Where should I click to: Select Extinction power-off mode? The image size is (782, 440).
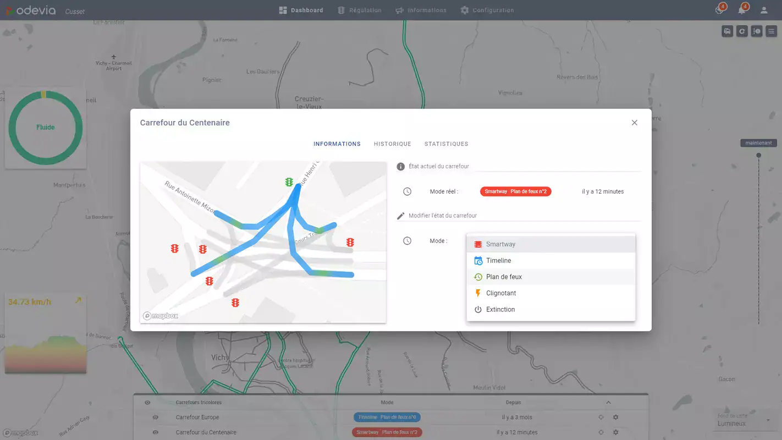[500, 310]
